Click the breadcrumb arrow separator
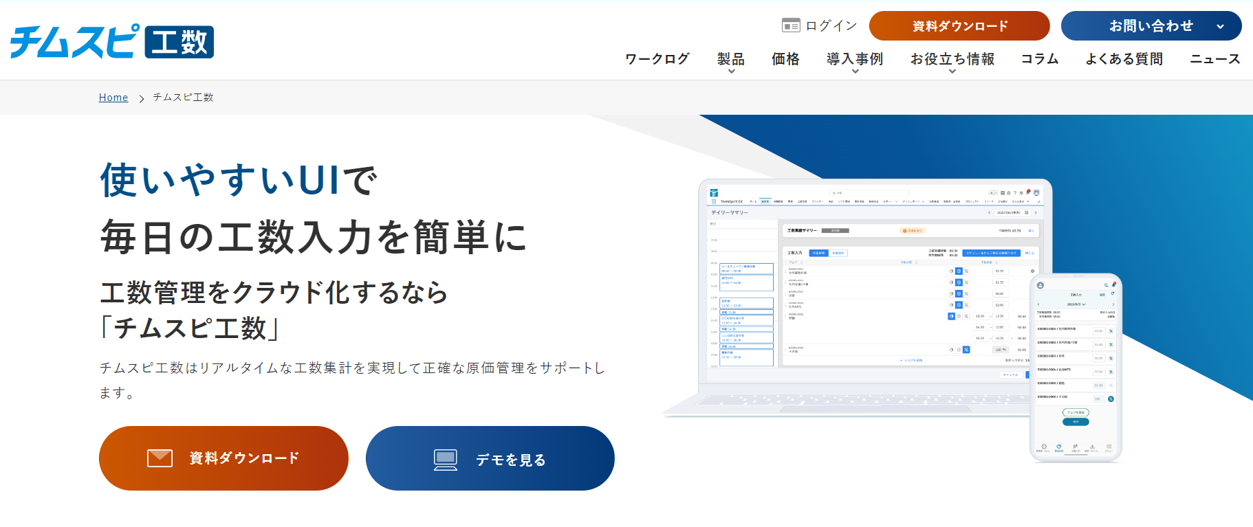1253x527 pixels. click(141, 98)
